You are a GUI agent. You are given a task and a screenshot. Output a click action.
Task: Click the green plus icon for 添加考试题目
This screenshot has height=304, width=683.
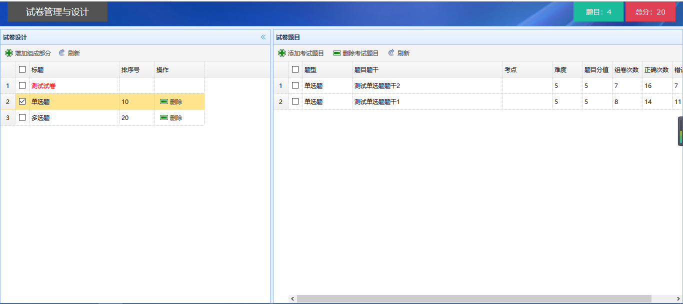coord(282,53)
